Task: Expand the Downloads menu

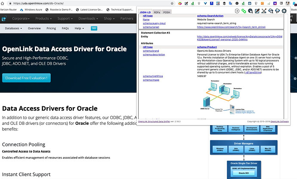Action: pos(88,19)
